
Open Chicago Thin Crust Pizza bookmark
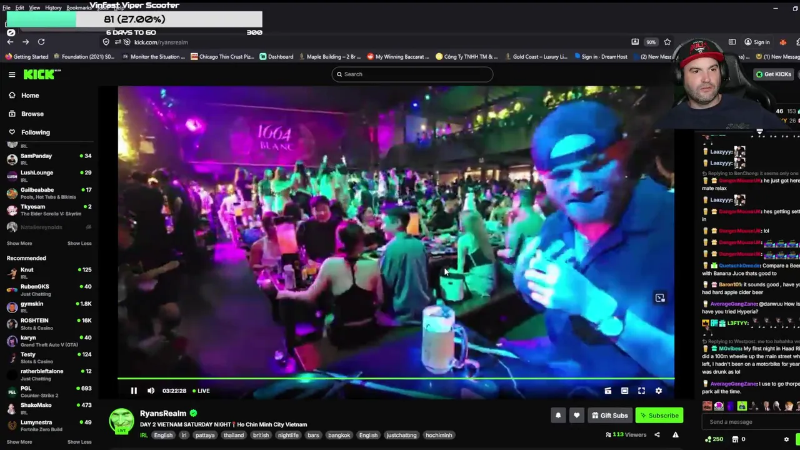pos(222,57)
